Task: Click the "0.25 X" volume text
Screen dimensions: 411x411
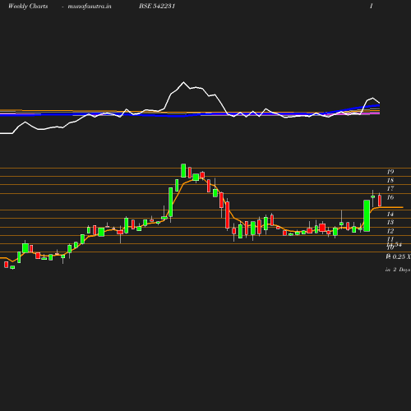Action: click(401, 256)
